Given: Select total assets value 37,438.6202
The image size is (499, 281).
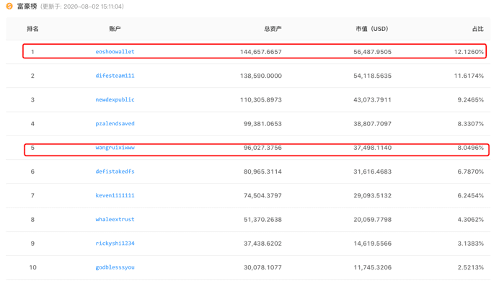Looking at the screenshot, I should tap(262, 244).
